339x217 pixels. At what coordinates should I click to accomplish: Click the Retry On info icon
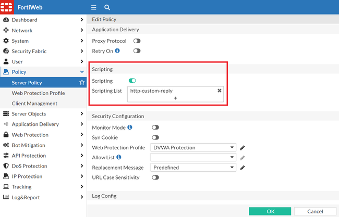[117, 51]
